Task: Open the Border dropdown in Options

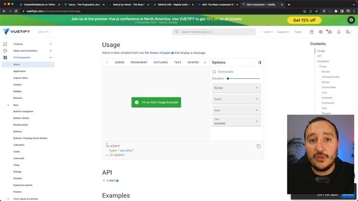Action: (237, 88)
